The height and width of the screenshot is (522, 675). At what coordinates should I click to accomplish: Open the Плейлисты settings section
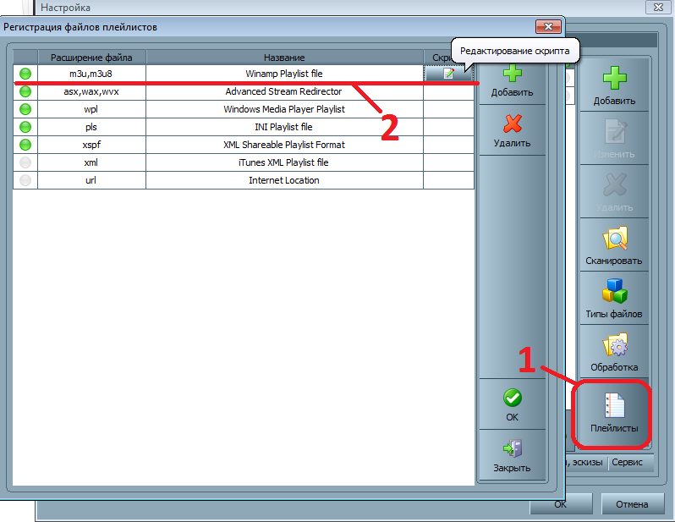pos(614,415)
